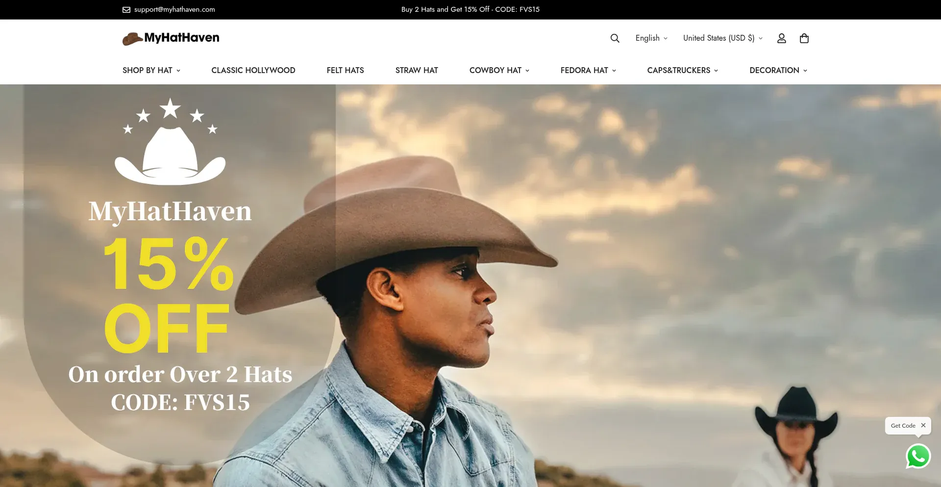Viewport: 941px width, 487px height.
Task: Close the Get Code popup
Action: click(923, 425)
